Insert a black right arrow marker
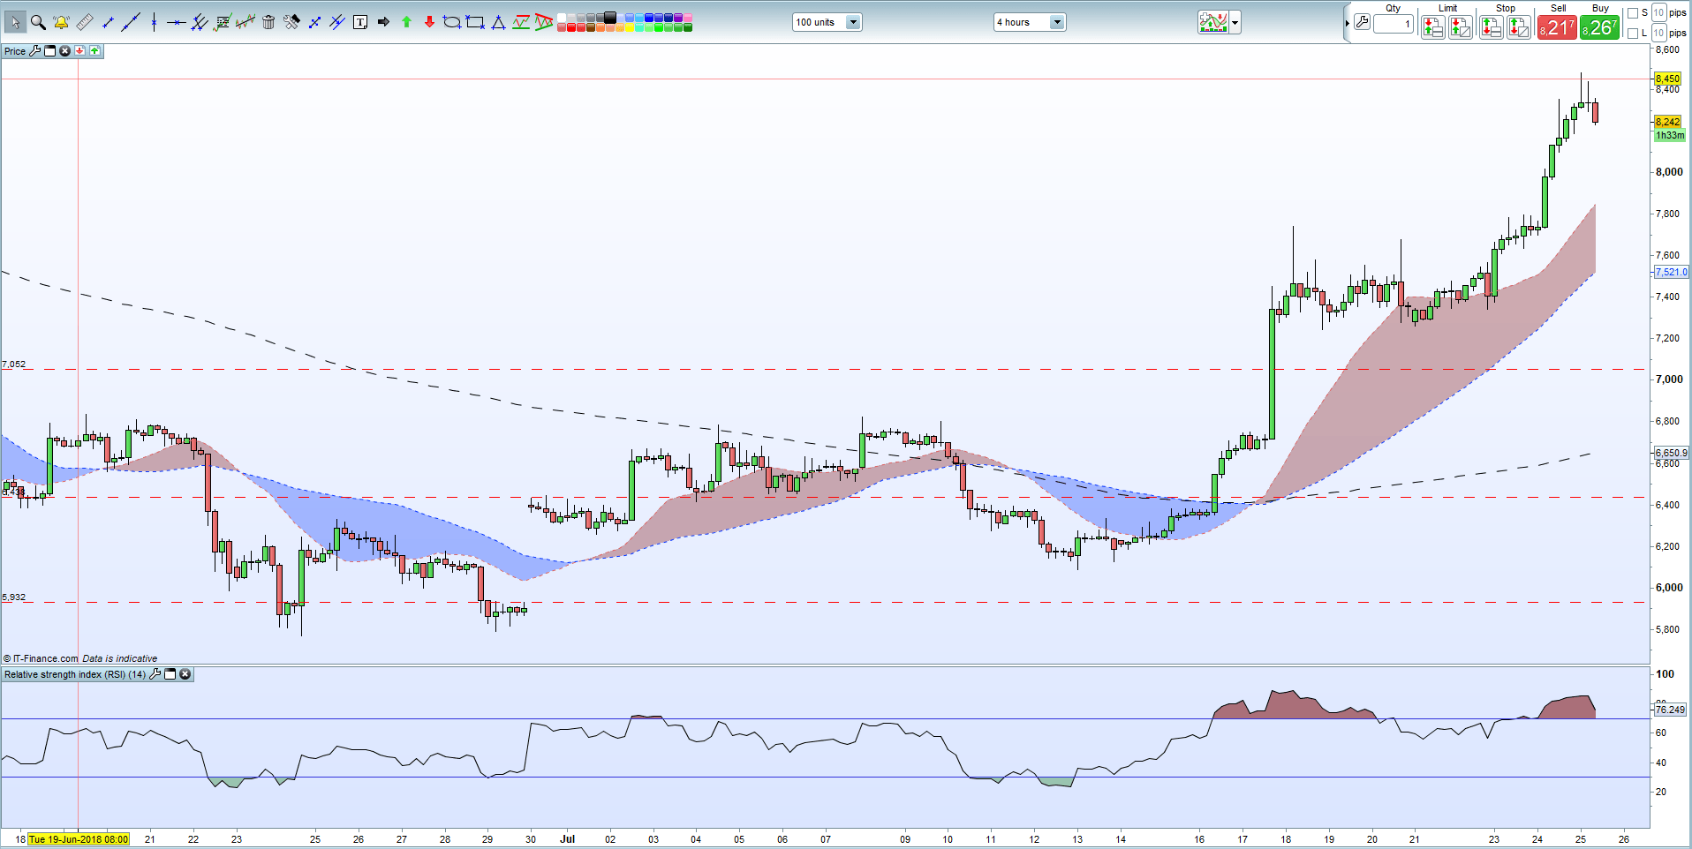This screenshot has width=1692, height=849. (x=383, y=22)
